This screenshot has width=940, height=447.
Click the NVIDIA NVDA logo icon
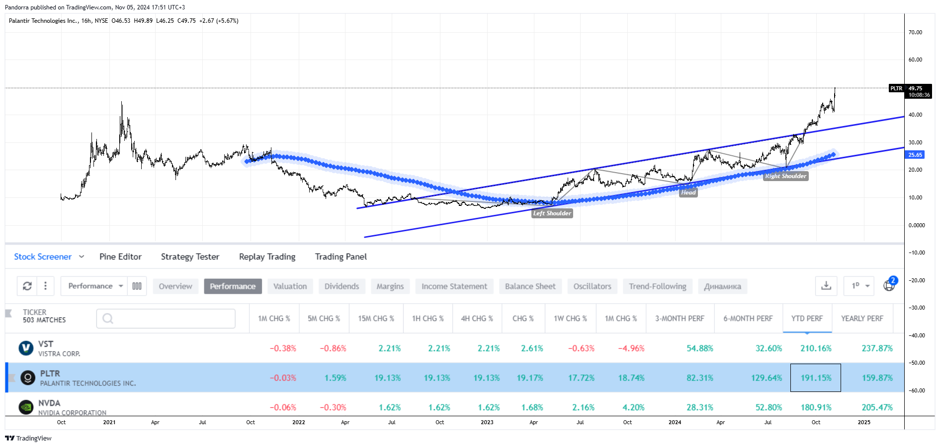click(x=26, y=407)
